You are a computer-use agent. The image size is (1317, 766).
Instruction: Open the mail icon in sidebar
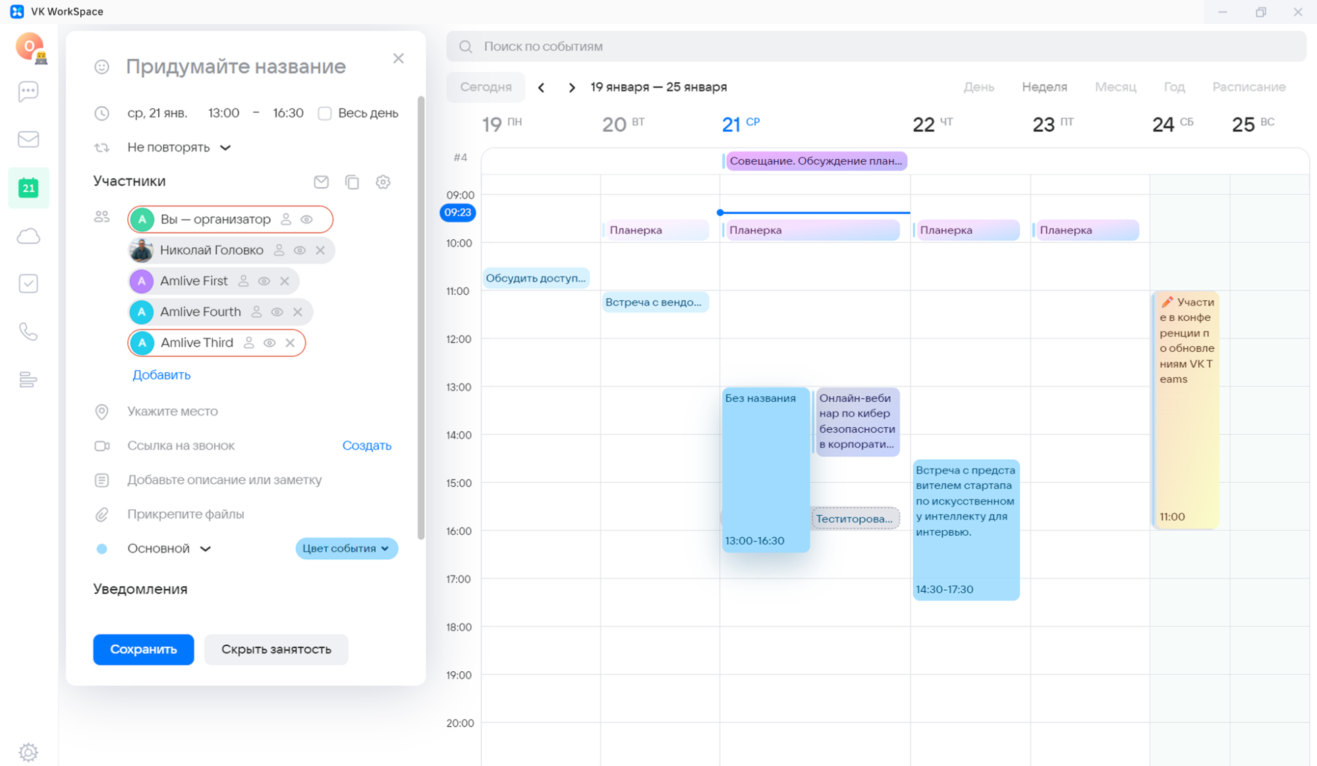28,139
